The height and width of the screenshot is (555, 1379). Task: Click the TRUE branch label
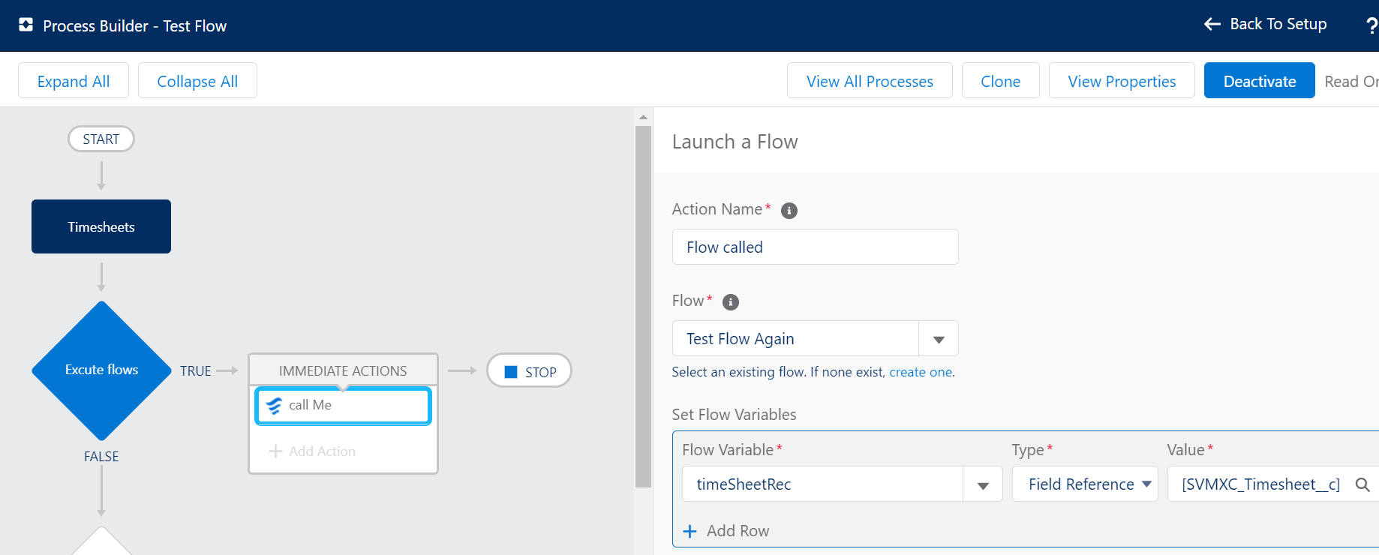pyautogui.click(x=196, y=371)
